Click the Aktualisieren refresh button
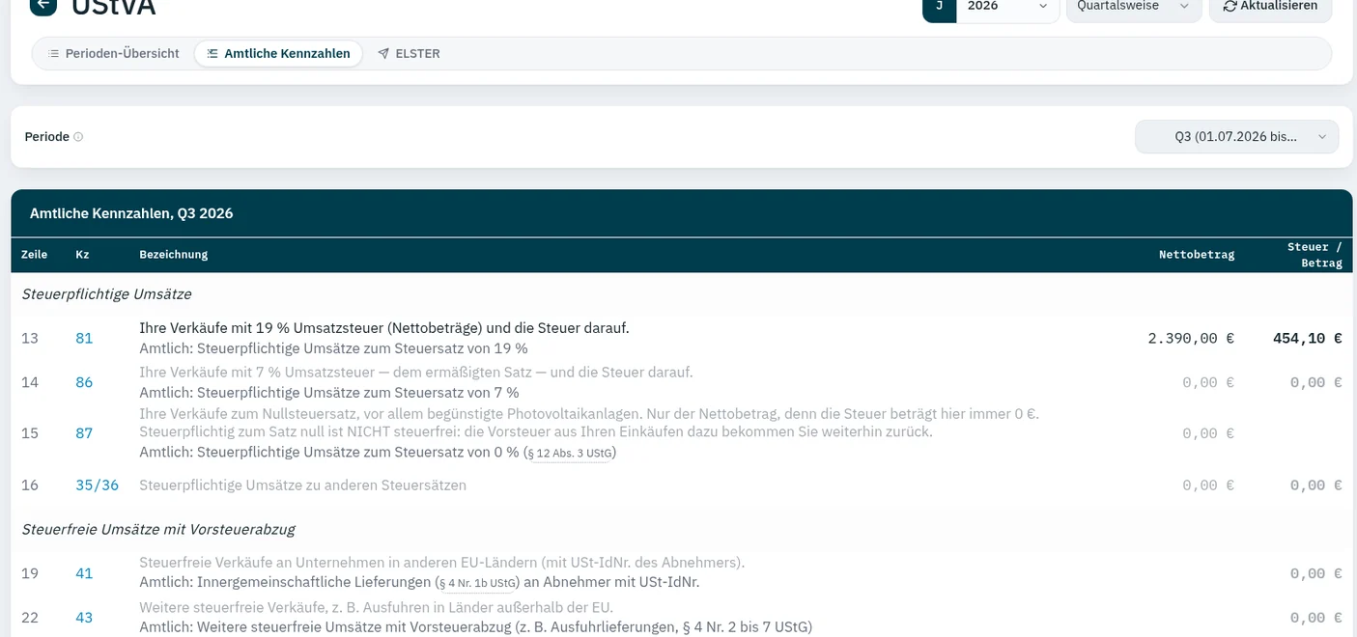Viewport: 1357px width, 637px height. tap(1270, 7)
